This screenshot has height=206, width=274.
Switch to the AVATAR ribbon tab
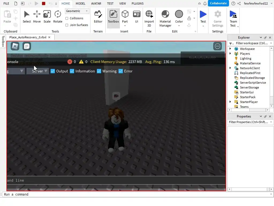[x=96, y=3]
